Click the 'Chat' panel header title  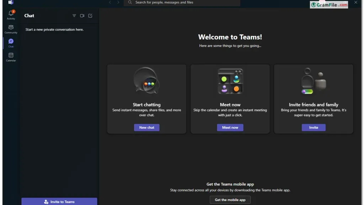coord(29,16)
